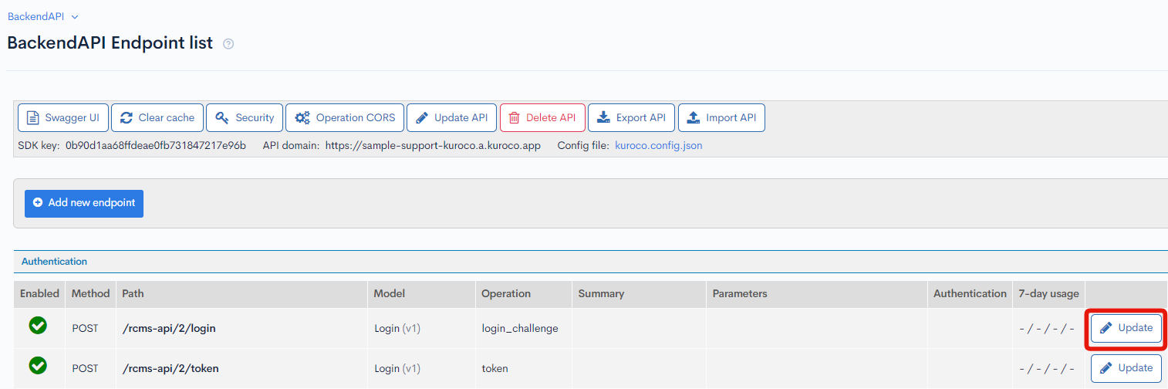Viewport: 1168px width, 389px height.
Task: Click enabled checkmark for token row
Action: 38,365
